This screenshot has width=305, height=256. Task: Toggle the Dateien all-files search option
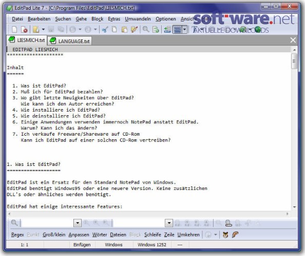[118, 234]
